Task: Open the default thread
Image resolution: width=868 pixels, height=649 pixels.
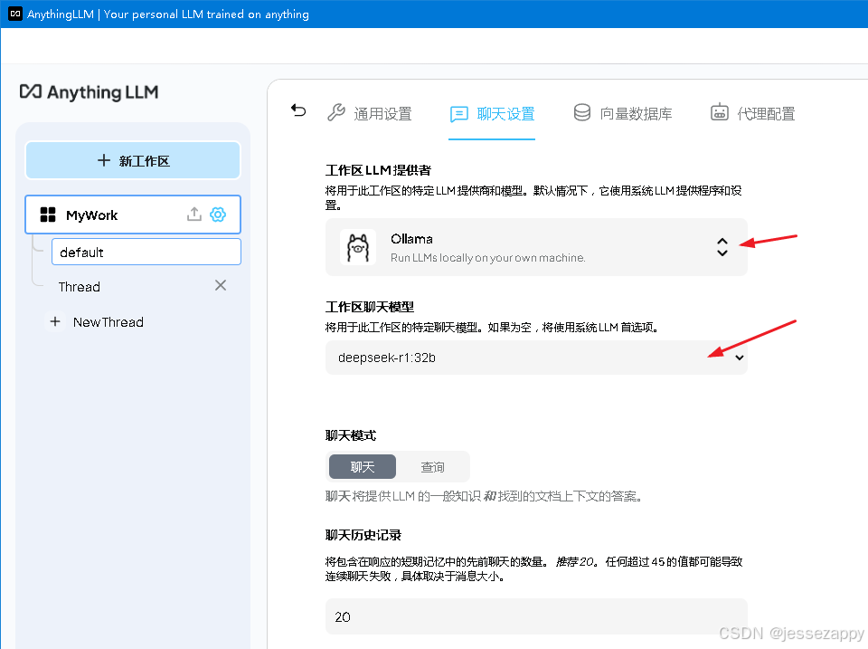Action: [146, 253]
